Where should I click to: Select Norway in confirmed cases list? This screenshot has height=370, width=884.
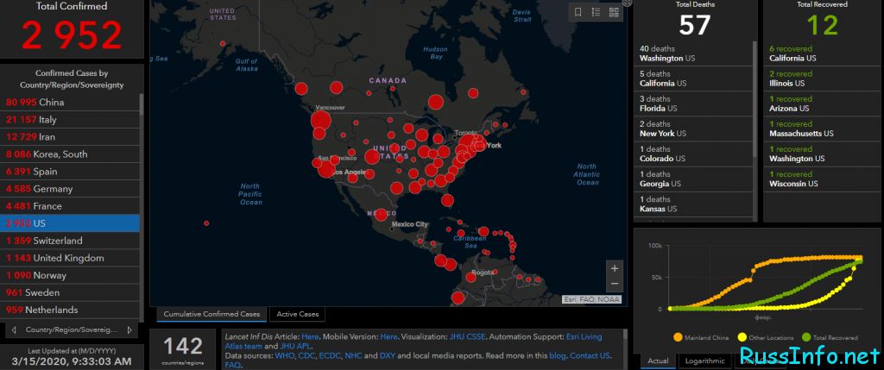coord(70,275)
